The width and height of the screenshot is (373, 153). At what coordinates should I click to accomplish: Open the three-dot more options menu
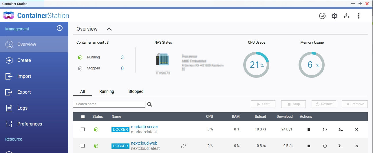pos(359,16)
